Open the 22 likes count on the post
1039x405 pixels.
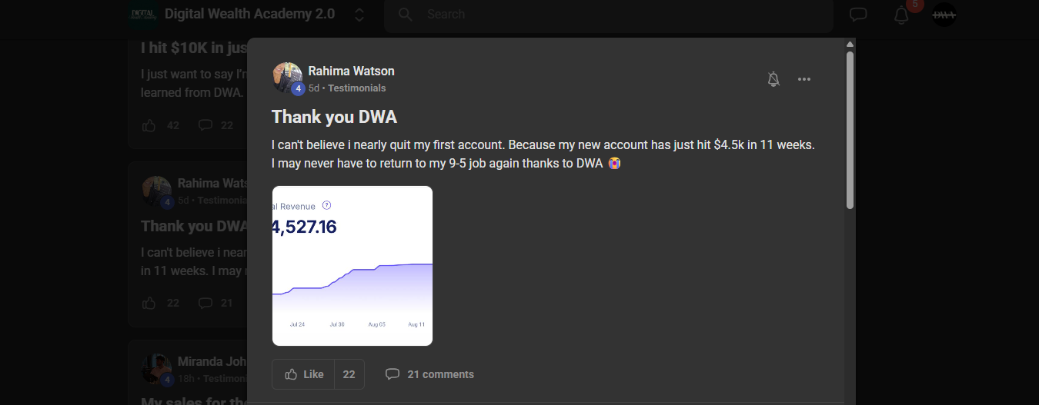click(349, 374)
